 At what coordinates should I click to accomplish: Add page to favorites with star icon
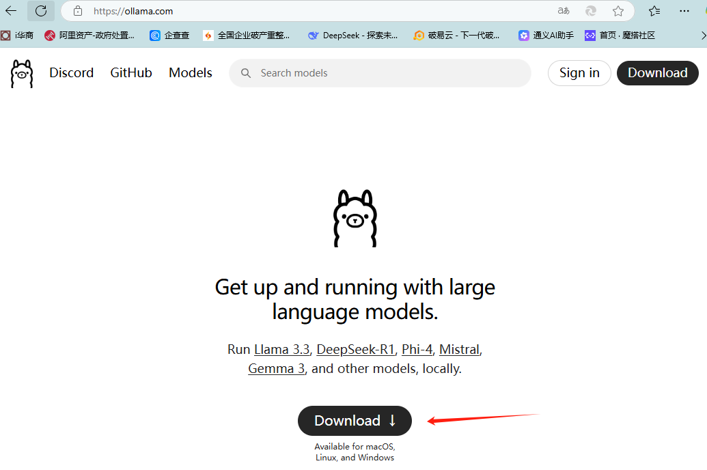coord(618,11)
